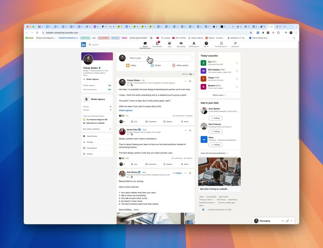Open Newsletters in sidebar

pyautogui.click(x=97, y=148)
